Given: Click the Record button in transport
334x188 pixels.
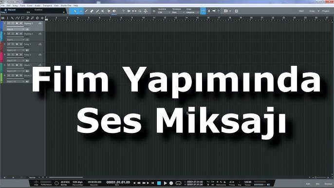Looking at the screenshot, I should point(171,183).
